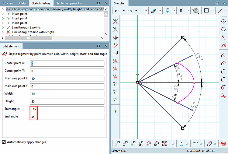Viewport: 228px width, 154px height.
Task: Expand 'Line through 2 points' tree entry
Action: pos(3,27)
